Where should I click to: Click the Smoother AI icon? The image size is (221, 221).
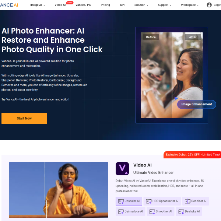pos(152,211)
